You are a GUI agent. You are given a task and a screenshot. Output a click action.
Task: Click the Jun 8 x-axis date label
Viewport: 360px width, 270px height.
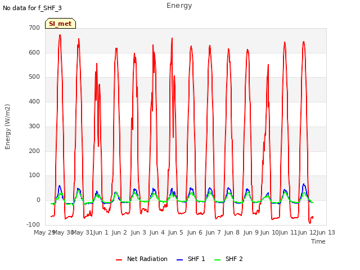click(x=232, y=232)
